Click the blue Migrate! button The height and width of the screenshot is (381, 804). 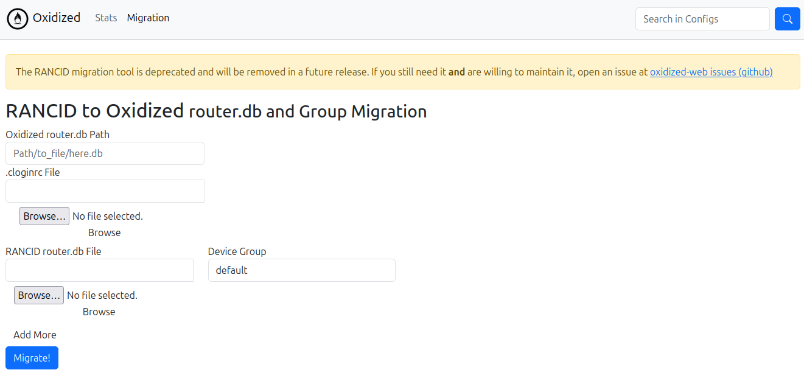[32, 358]
